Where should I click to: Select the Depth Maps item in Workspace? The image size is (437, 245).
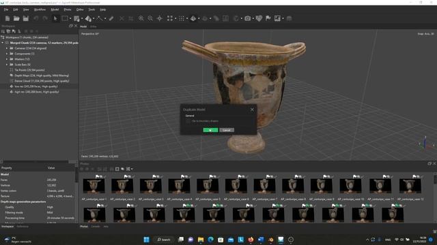(x=42, y=76)
